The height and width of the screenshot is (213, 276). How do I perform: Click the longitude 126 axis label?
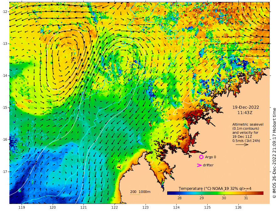click(238, 208)
